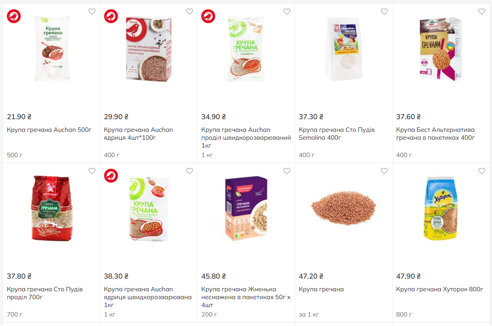
Task: Click Крупа Бест Альтернатива гречана в пакетиках title
Action: 435,134
